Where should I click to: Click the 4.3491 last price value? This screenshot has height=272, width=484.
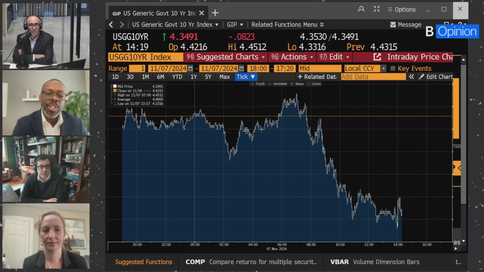184,37
